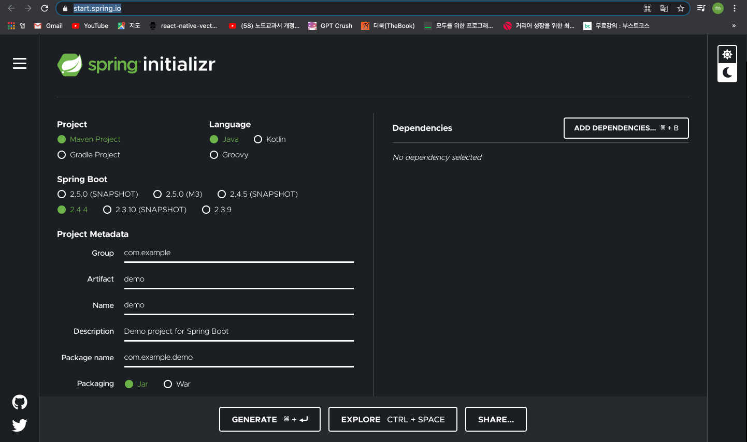This screenshot has width=747, height=442.
Task: Open the green profile avatar
Action: pos(718,8)
